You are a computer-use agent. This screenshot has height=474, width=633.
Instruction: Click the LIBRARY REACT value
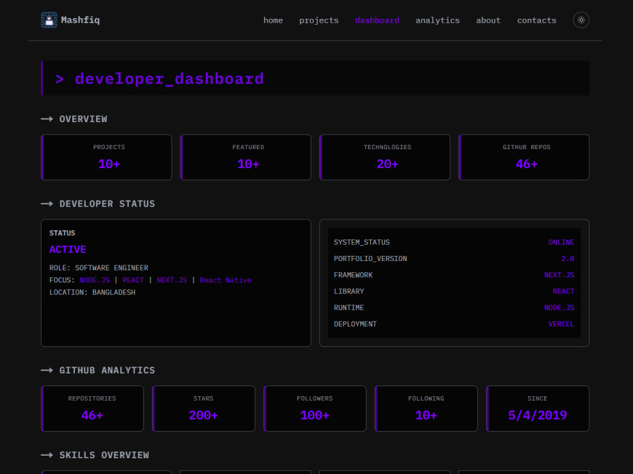tap(563, 291)
